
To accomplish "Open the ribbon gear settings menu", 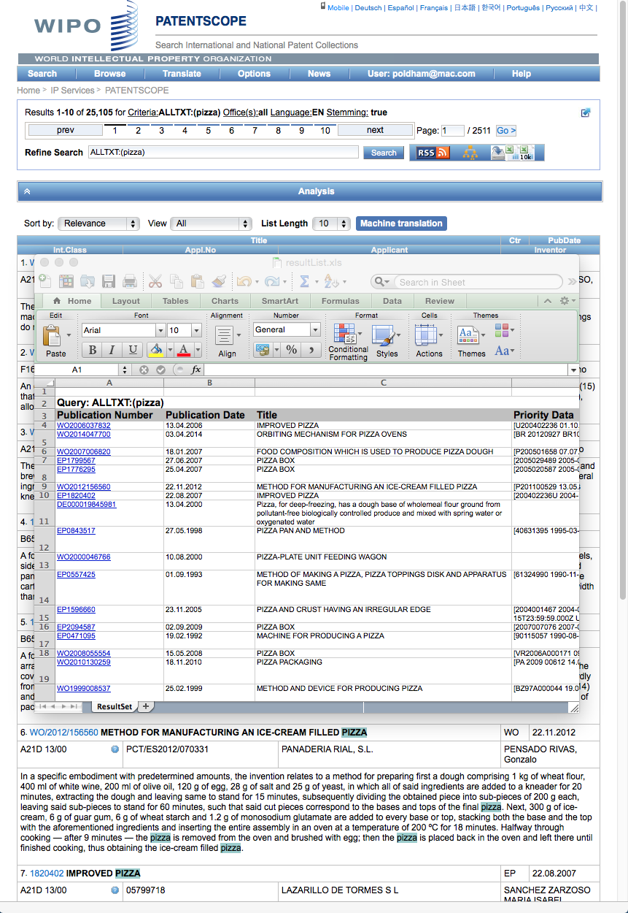I will (565, 301).
